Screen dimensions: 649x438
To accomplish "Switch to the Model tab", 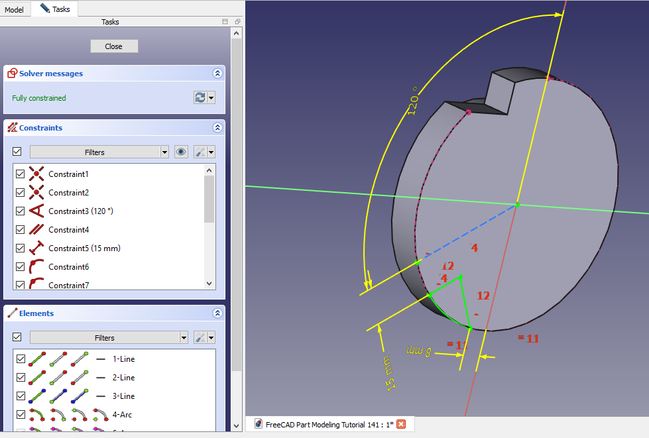I will 14,9.
